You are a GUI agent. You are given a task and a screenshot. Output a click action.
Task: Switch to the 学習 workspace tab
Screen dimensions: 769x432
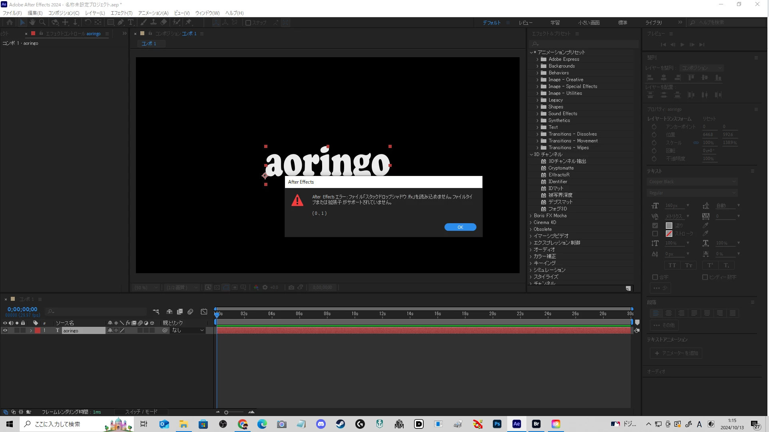pyautogui.click(x=555, y=22)
